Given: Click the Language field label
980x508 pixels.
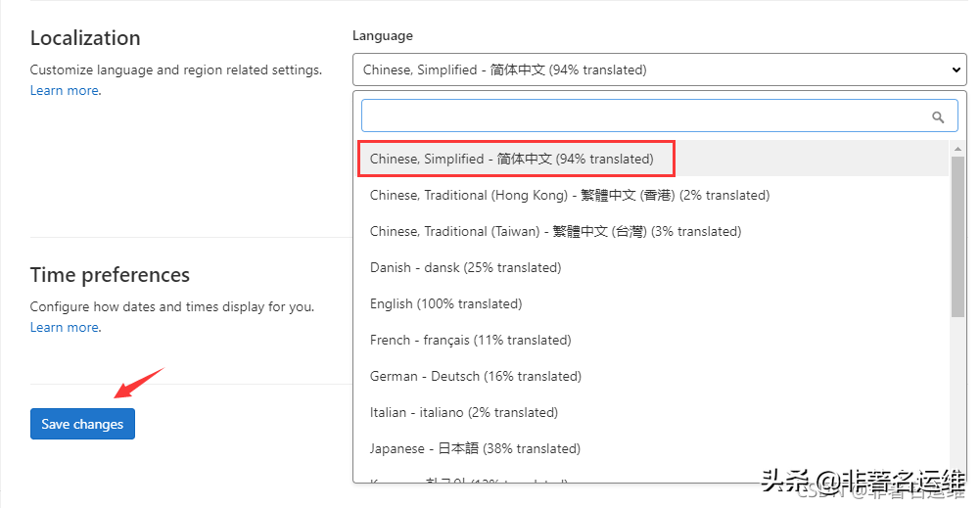Looking at the screenshot, I should 383,35.
